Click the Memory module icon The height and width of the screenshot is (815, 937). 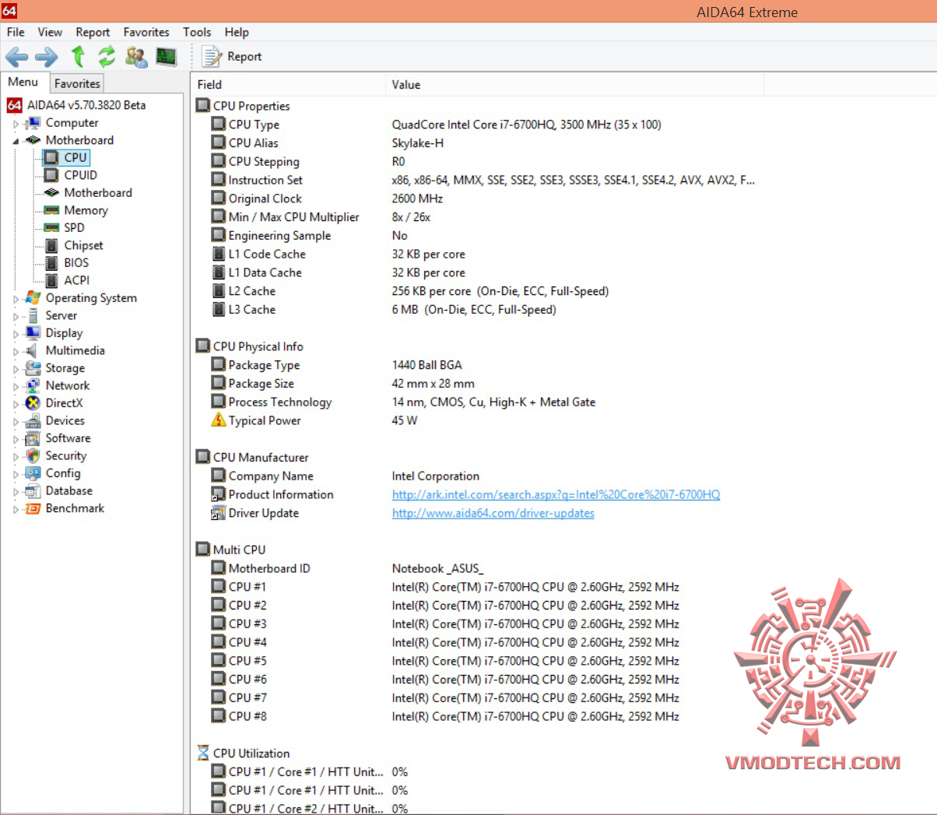[x=51, y=210]
